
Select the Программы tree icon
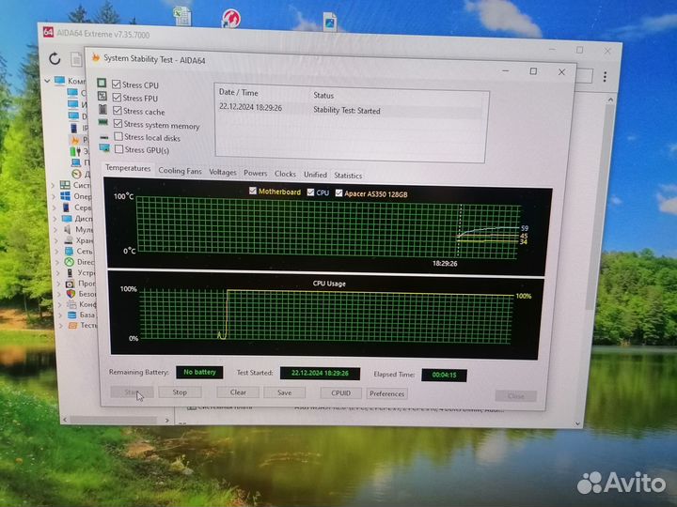click(x=70, y=284)
